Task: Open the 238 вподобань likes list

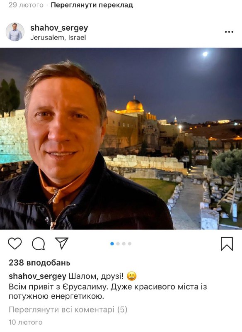Action: tap(39, 263)
